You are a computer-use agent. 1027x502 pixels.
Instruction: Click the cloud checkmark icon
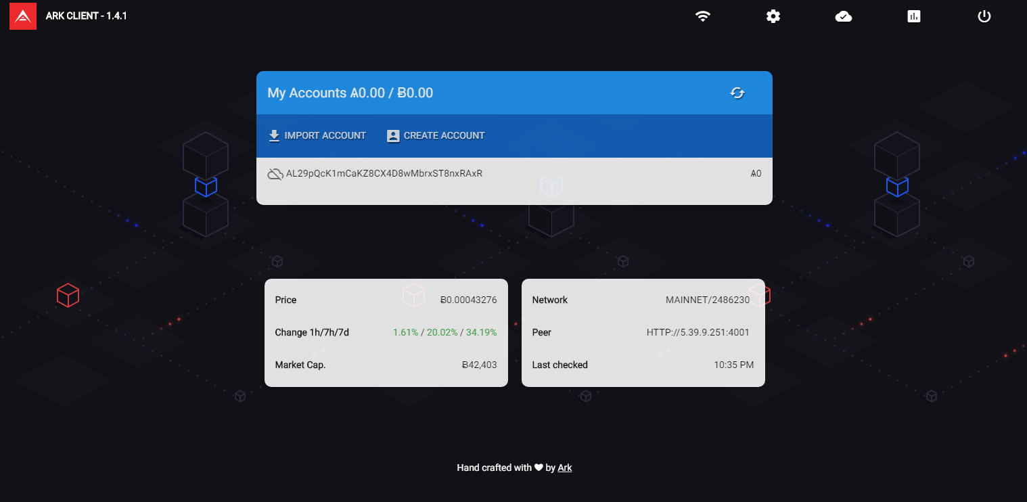[844, 16]
